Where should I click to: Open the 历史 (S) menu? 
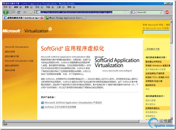click(39, 7)
